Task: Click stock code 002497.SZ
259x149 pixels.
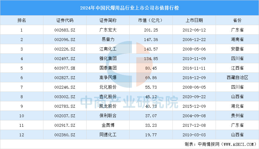Action: coord(65,59)
